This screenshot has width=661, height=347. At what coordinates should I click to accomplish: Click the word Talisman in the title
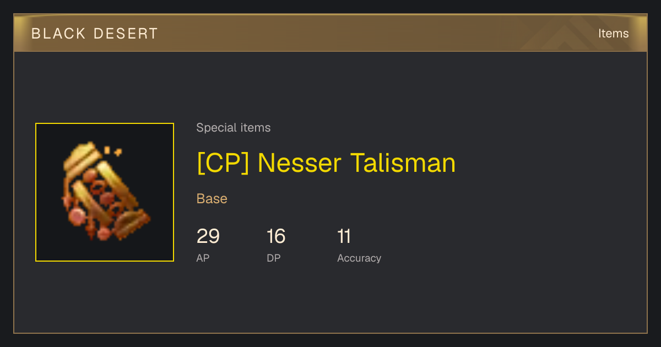click(403, 163)
